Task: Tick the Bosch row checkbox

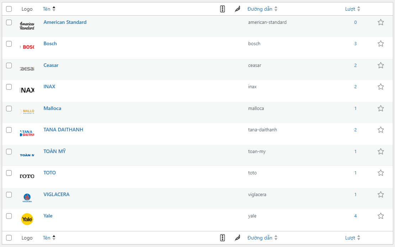Action: tap(9, 44)
